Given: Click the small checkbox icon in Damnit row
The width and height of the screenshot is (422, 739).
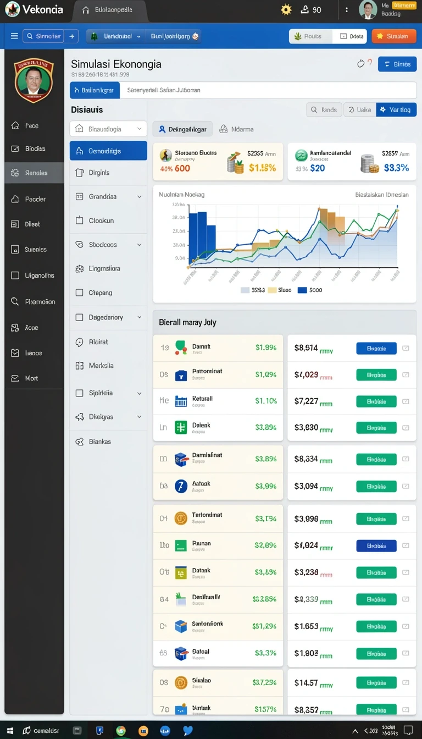Looking at the screenshot, I should (406, 348).
